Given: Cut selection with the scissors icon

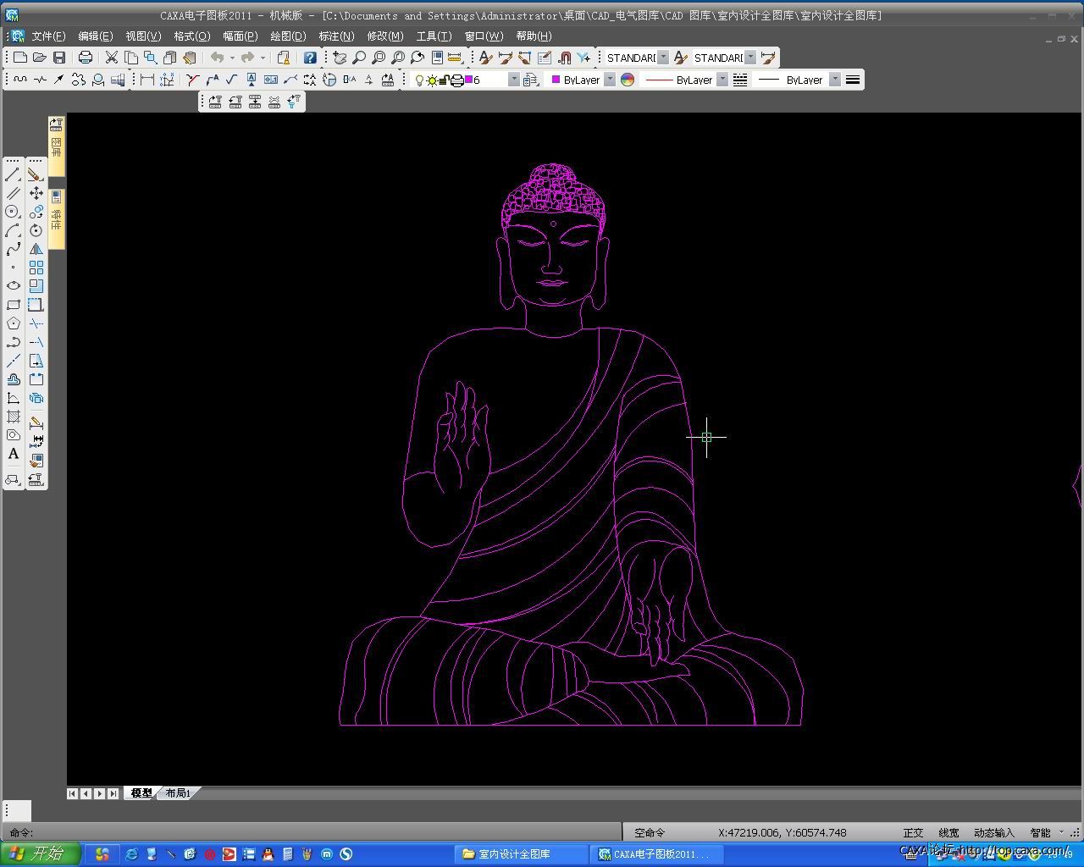Looking at the screenshot, I should coord(112,58).
